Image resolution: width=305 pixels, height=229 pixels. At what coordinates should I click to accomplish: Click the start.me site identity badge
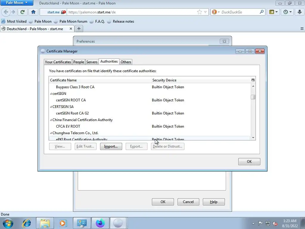(x=53, y=12)
